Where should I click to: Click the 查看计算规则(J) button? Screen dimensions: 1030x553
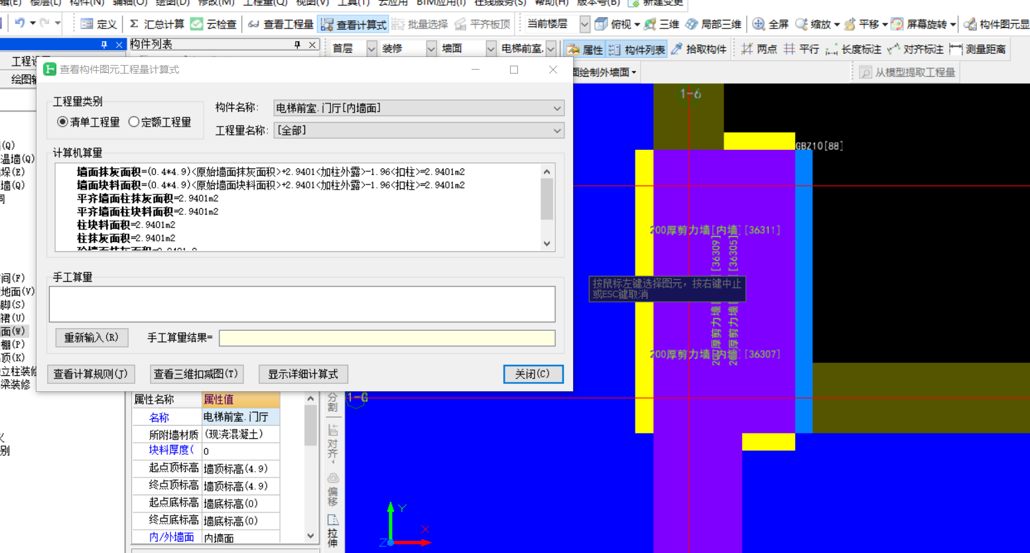(91, 374)
